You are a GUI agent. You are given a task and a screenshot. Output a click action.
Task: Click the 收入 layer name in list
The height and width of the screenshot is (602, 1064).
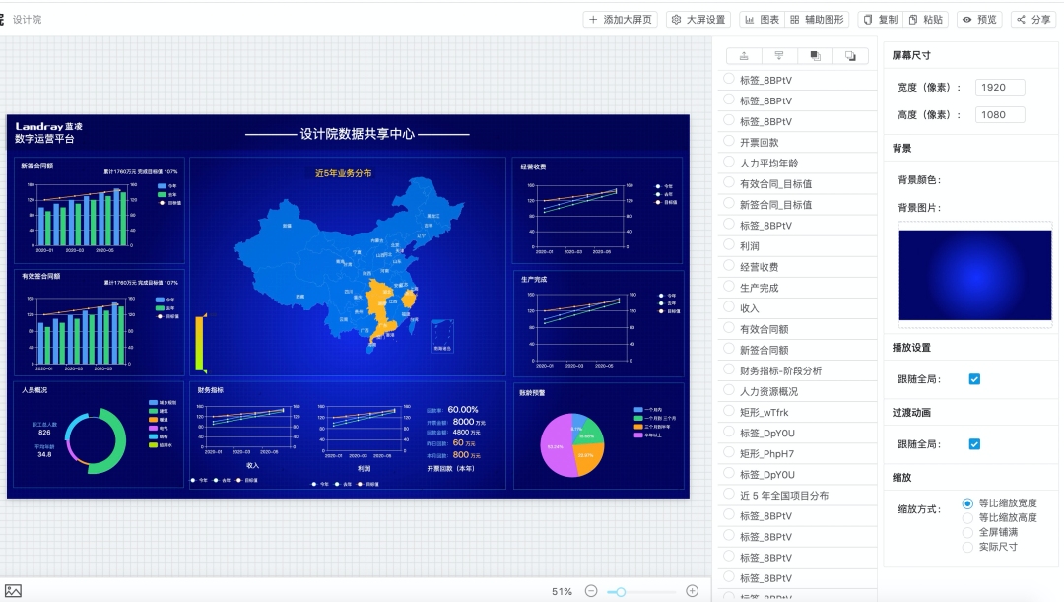[x=749, y=308]
